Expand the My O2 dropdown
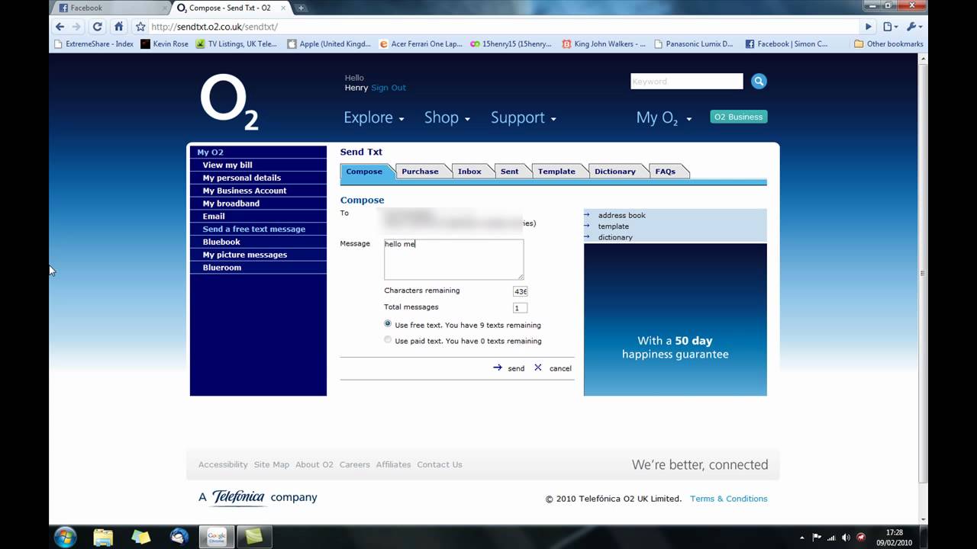 coord(664,117)
